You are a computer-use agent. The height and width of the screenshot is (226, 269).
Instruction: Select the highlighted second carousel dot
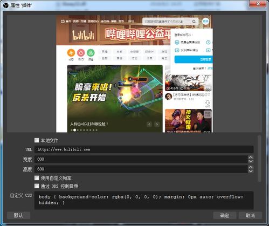[74, 130]
